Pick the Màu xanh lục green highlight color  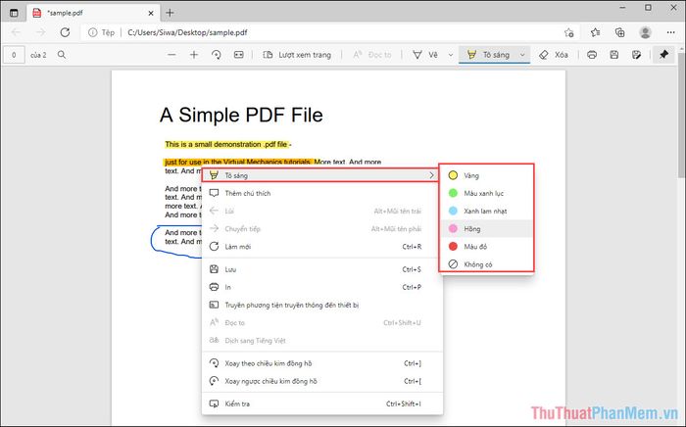(486, 193)
